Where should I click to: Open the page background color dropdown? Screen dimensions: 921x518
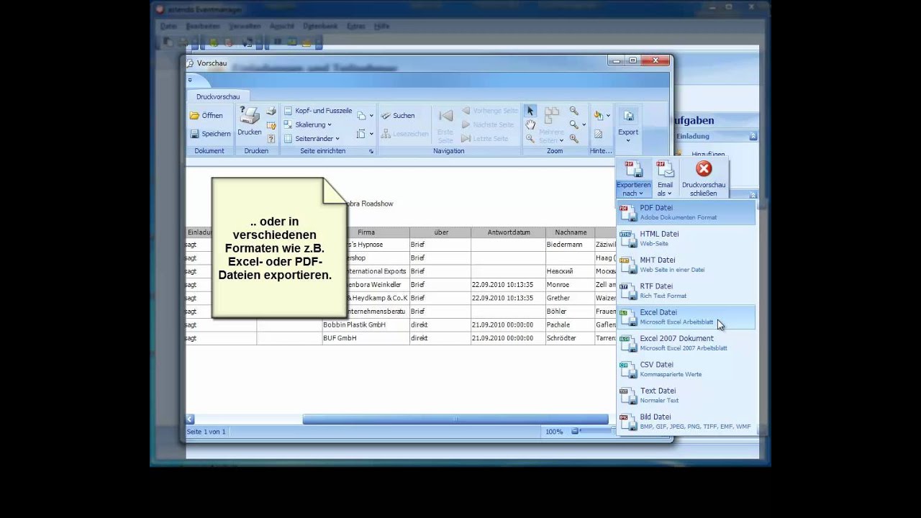click(602, 115)
